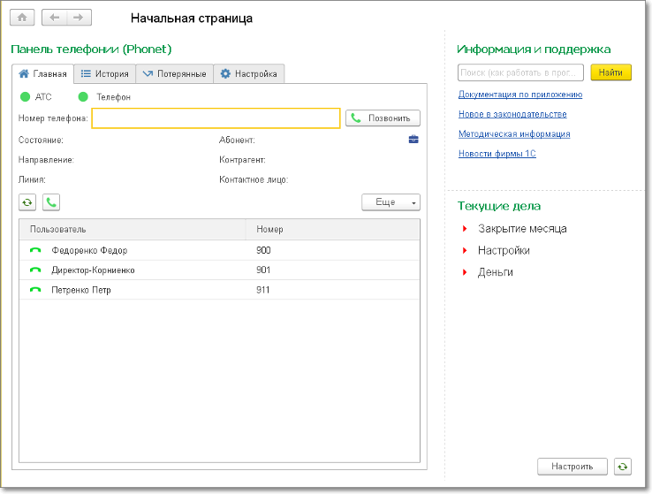Click the Номер телефона input field
Viewport: 652px width, 494px height.
(x=216, y=118)
